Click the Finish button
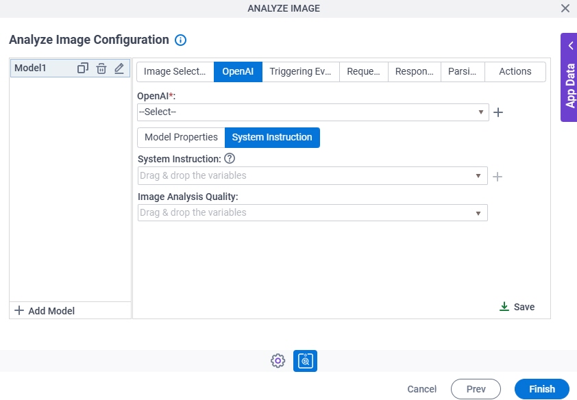The width and height of the screenshot is (577, 400). point(542,389)
